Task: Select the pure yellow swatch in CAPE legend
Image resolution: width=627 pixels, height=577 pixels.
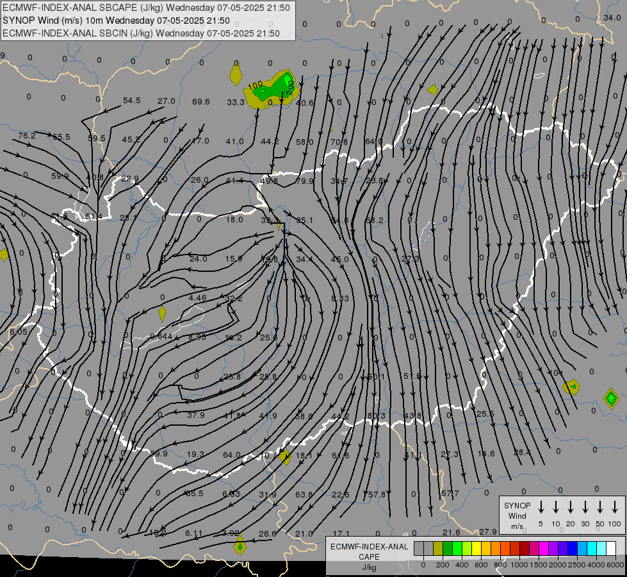Action: pos(476,549)
